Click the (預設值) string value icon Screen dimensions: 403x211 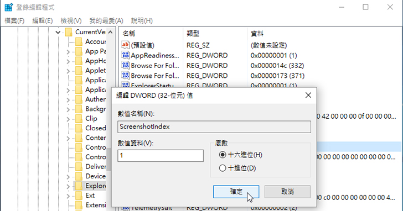[x=126, y=45]
